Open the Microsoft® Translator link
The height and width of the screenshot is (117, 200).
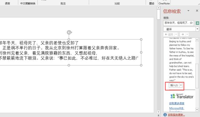(177, 108)
